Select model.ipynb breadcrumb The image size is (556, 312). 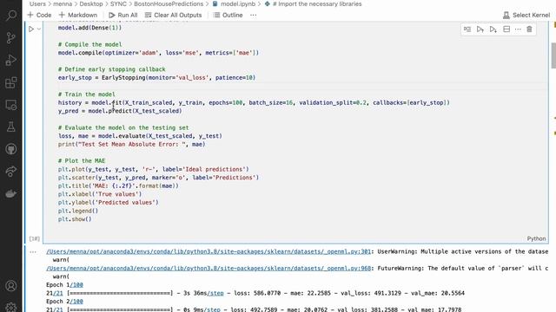click(x=234, y=3)
